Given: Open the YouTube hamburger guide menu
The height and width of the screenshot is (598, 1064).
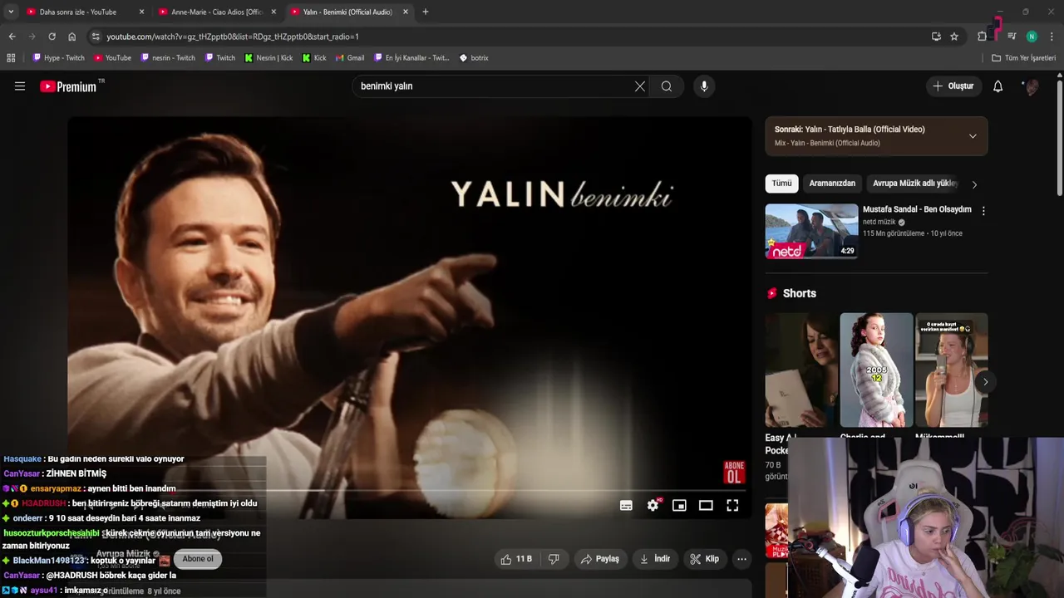Looking at the screenshot, I should (20, 86).
